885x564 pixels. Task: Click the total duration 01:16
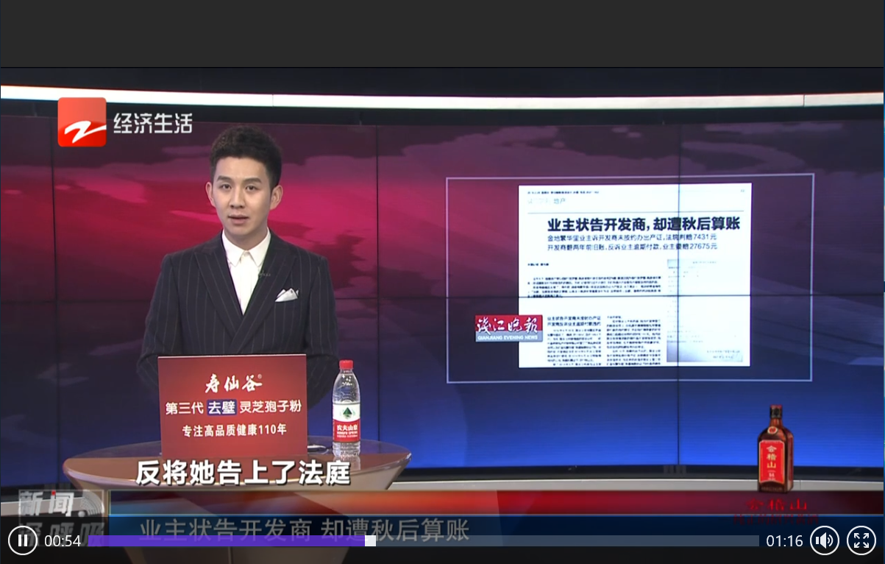coord(784,541)
